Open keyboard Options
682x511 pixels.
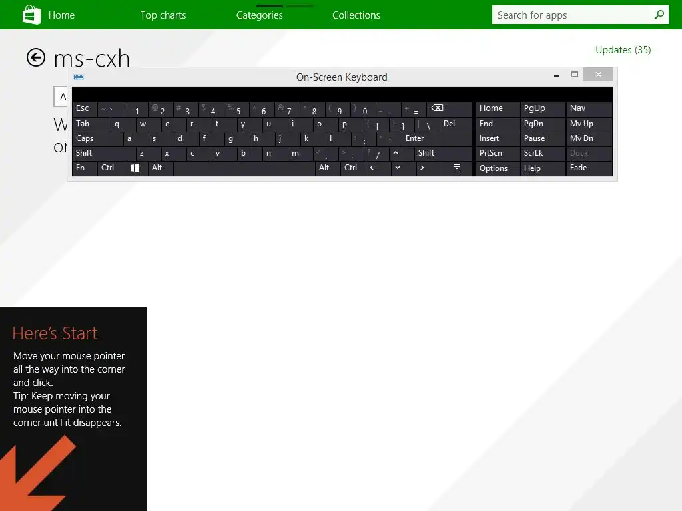[498, 168]
